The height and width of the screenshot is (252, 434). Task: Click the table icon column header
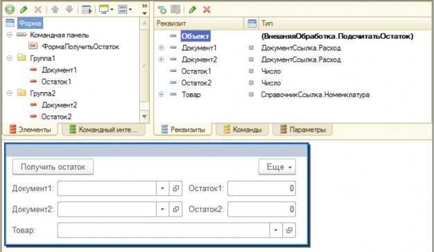click(252, 24)
